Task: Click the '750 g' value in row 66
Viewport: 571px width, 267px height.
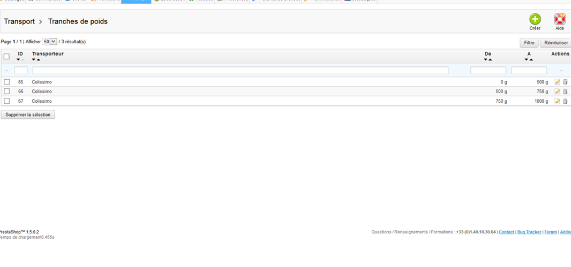Action: [x=542, y=91]
